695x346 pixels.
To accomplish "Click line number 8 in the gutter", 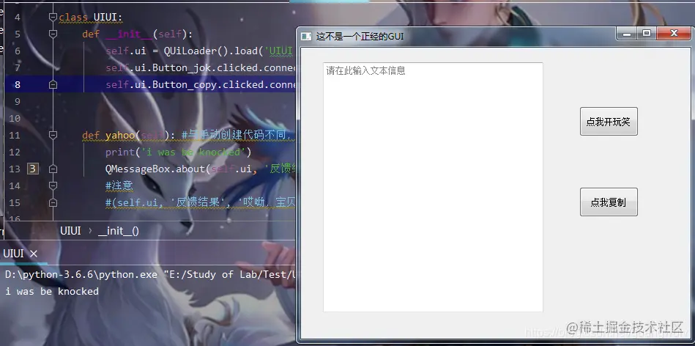I will (18, 84).
